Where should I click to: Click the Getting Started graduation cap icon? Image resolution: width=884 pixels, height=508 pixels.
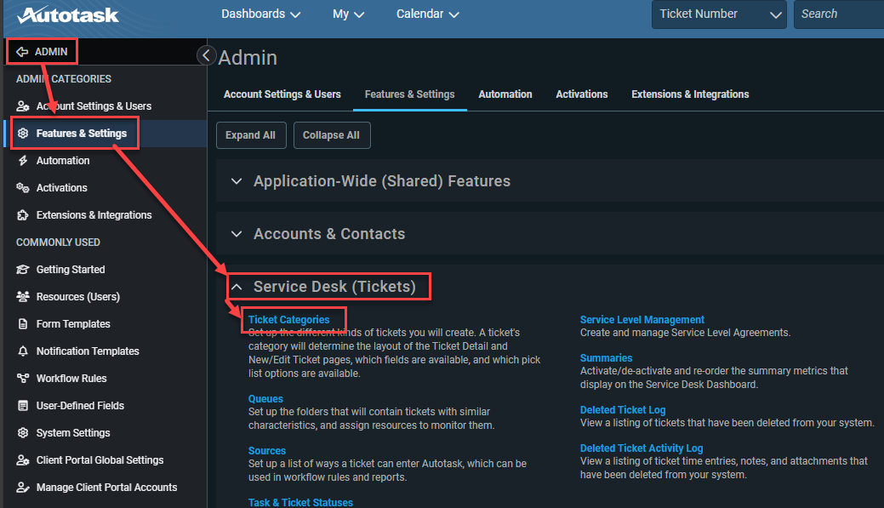(23, 270)
